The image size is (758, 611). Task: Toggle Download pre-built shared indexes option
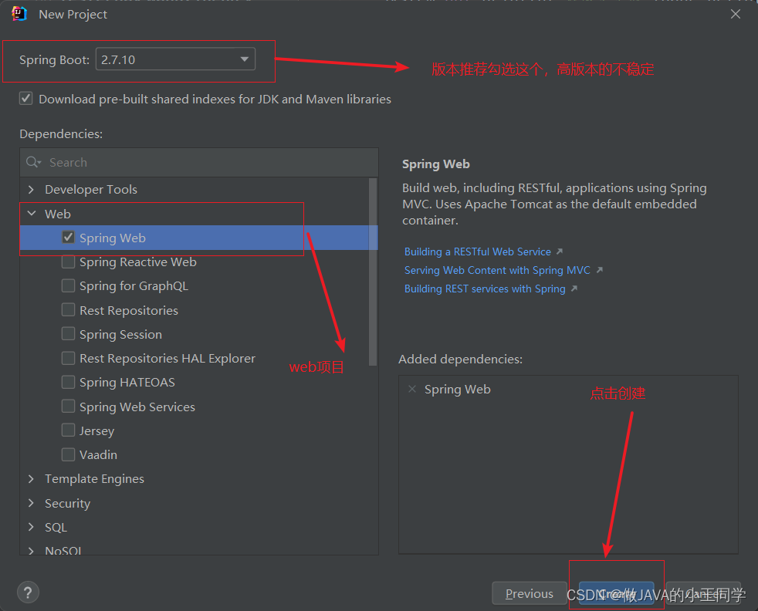(25, 99)
